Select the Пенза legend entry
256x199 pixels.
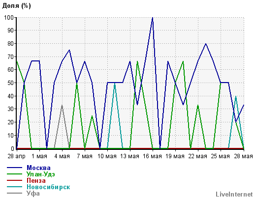[36, 180]
